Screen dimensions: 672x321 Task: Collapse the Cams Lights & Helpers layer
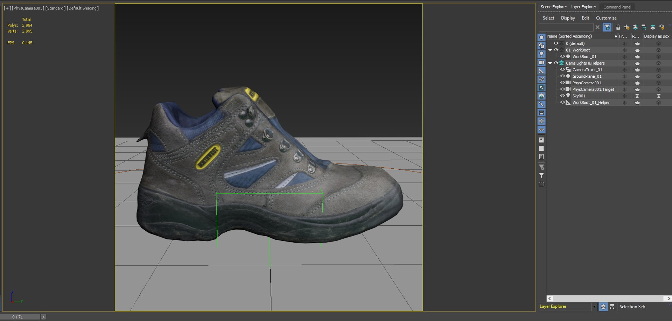(550, 63)
